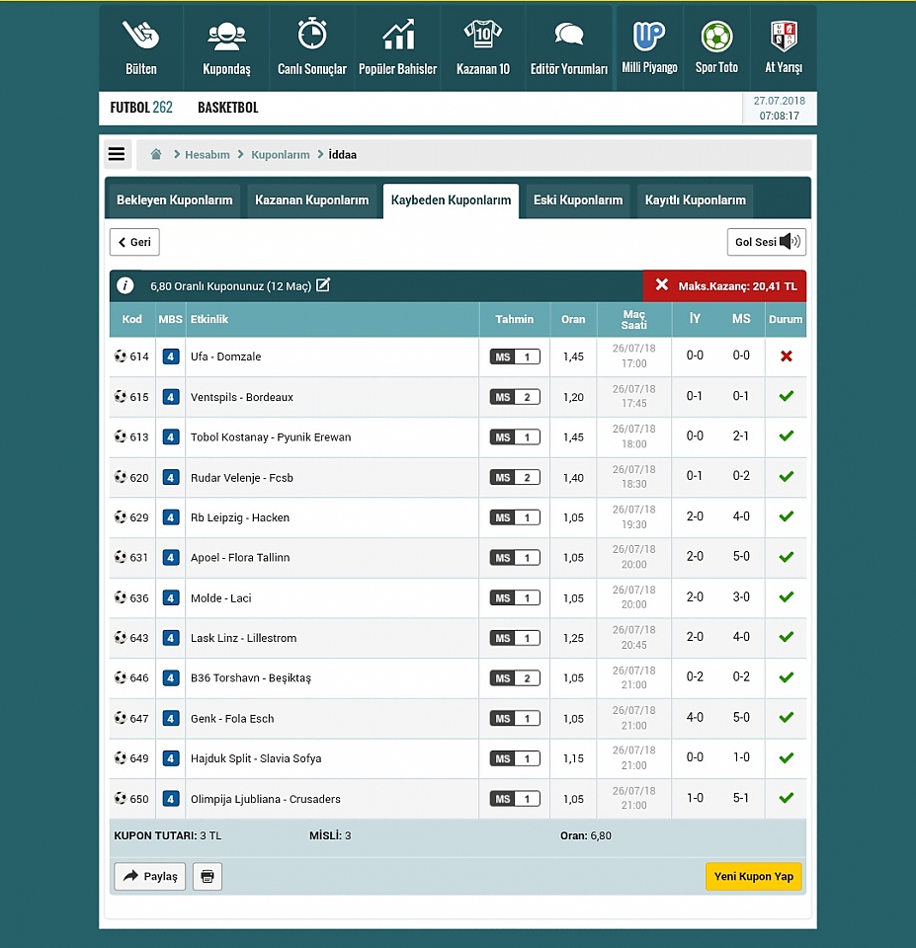This screenshot has height=948, width=916.
Task: Click the 2-1 final score for Tobol Kostanay
Action: tap(741, 435)
